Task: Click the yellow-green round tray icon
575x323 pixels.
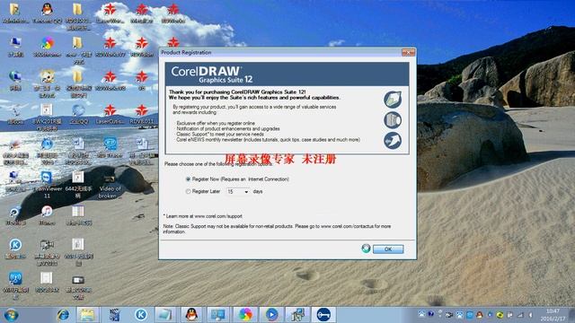Action: [500, 315]
